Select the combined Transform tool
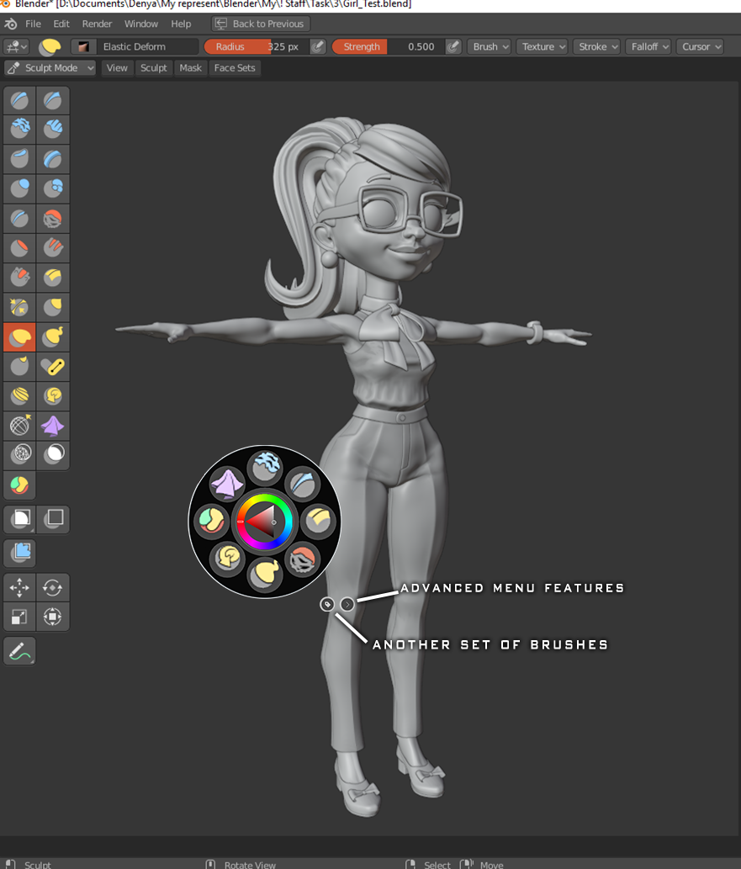 [x=53, y=617]
